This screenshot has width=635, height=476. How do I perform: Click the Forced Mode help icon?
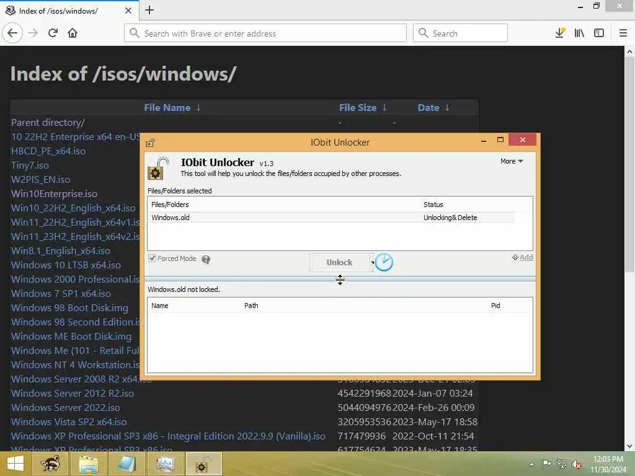tap(206, 260)
